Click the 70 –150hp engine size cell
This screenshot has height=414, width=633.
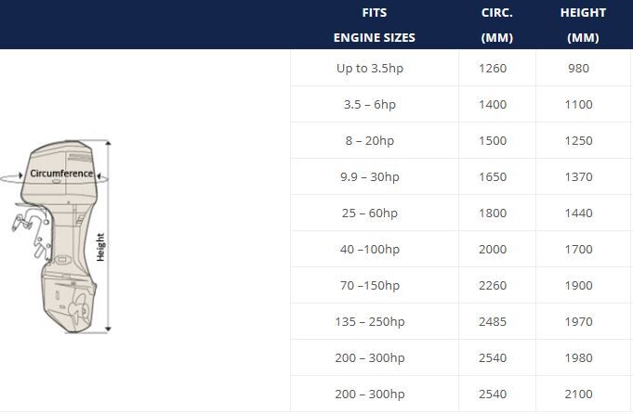pos(370,285)
